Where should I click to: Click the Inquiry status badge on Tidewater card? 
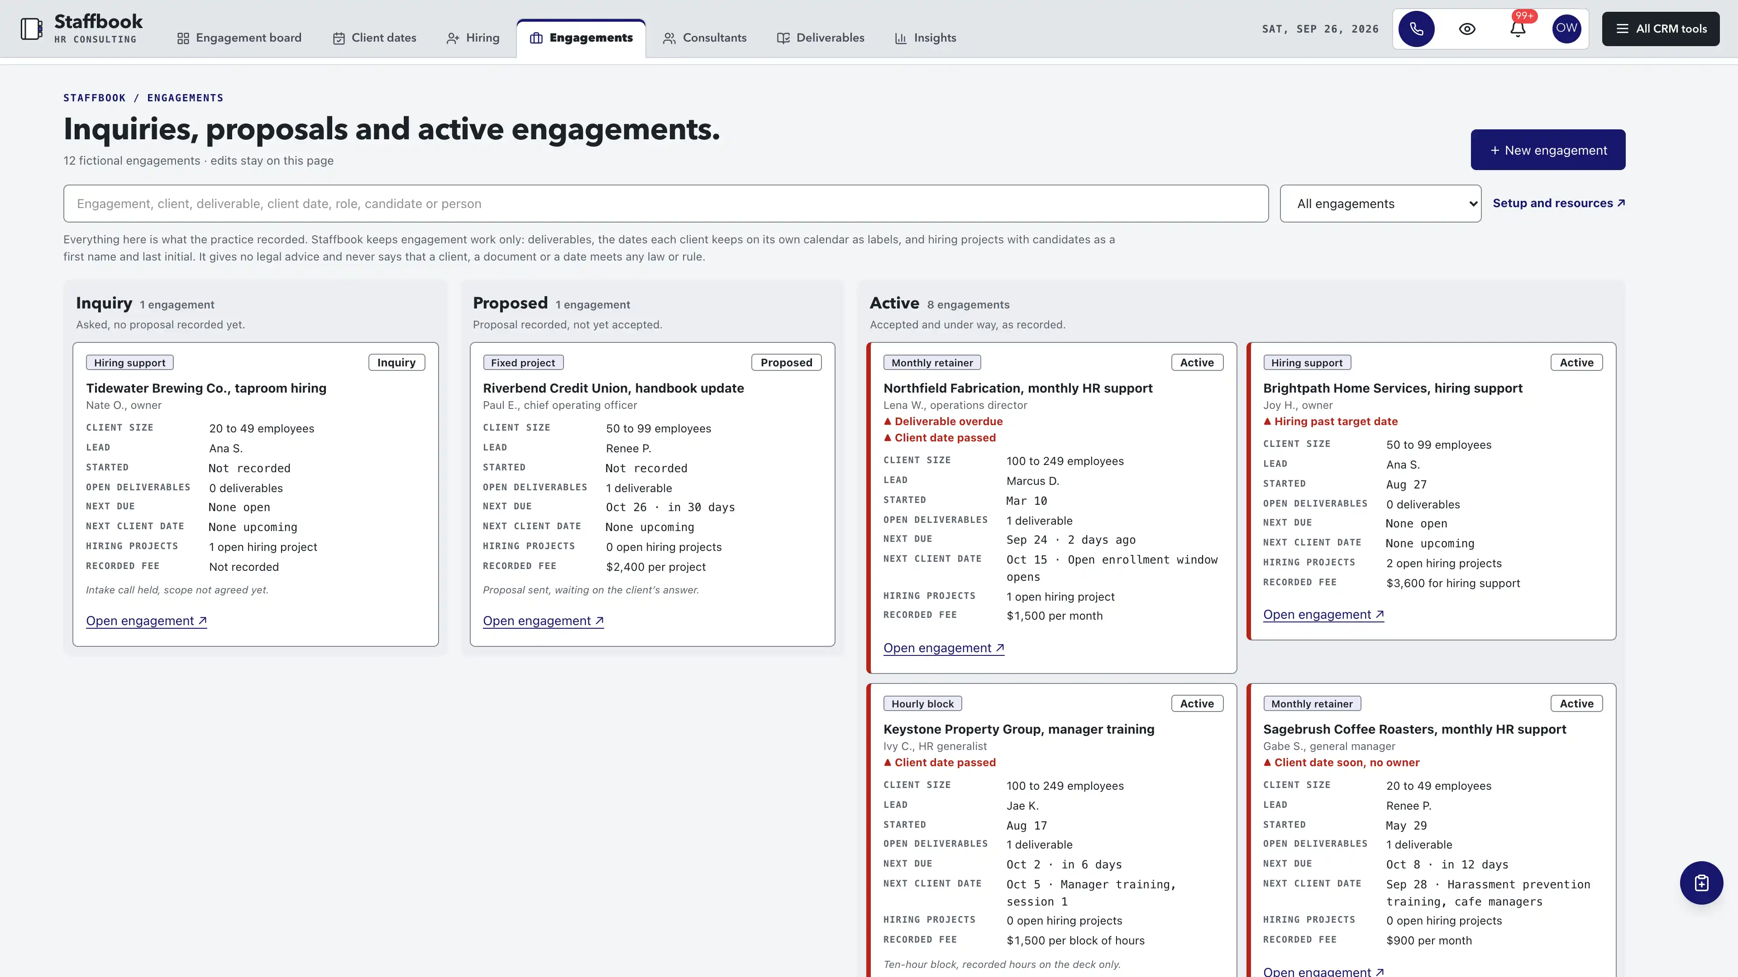coord(397,363)
